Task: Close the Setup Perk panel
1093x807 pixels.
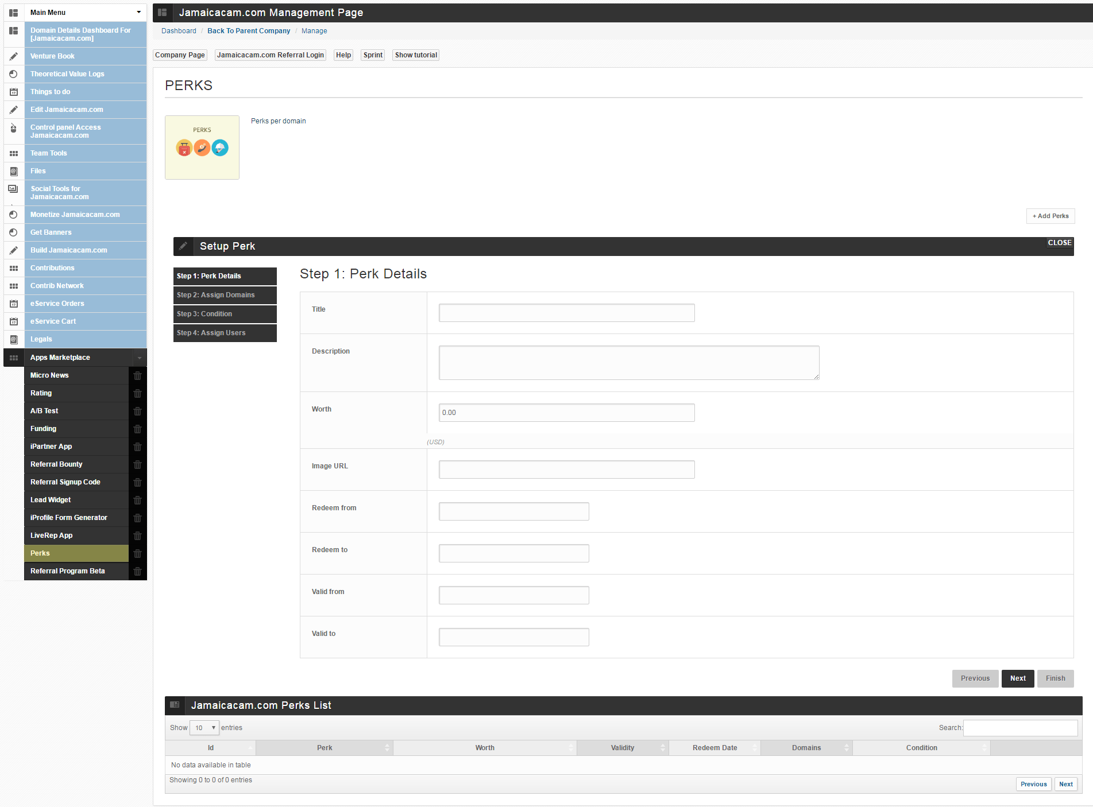Action: coord(1060,243)
